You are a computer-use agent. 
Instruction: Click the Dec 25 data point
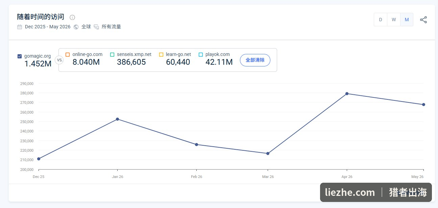(x=39, y=159)
